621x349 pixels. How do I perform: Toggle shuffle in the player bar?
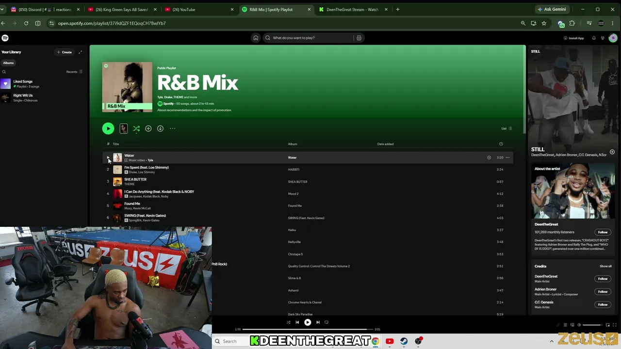tap(288, 322)
